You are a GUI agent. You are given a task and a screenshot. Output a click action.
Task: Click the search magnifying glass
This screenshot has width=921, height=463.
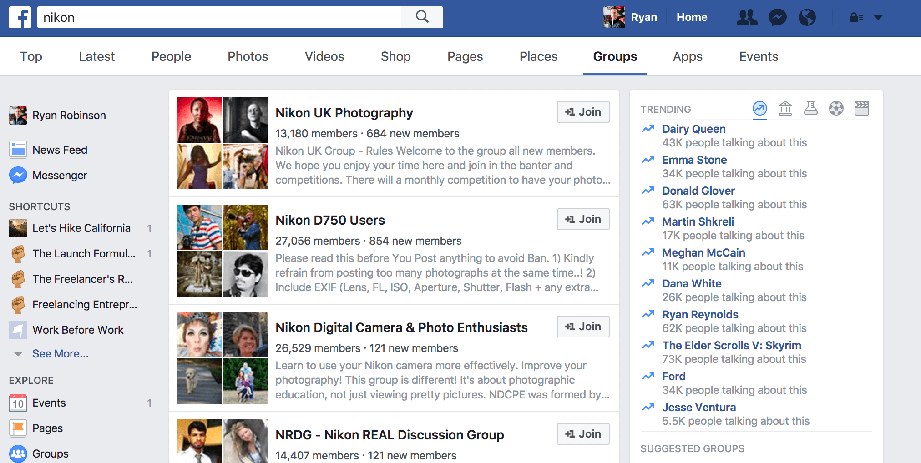click(422, 16)
